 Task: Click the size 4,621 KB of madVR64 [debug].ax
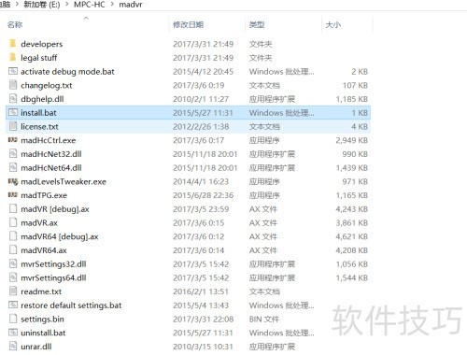pos(352,236)
